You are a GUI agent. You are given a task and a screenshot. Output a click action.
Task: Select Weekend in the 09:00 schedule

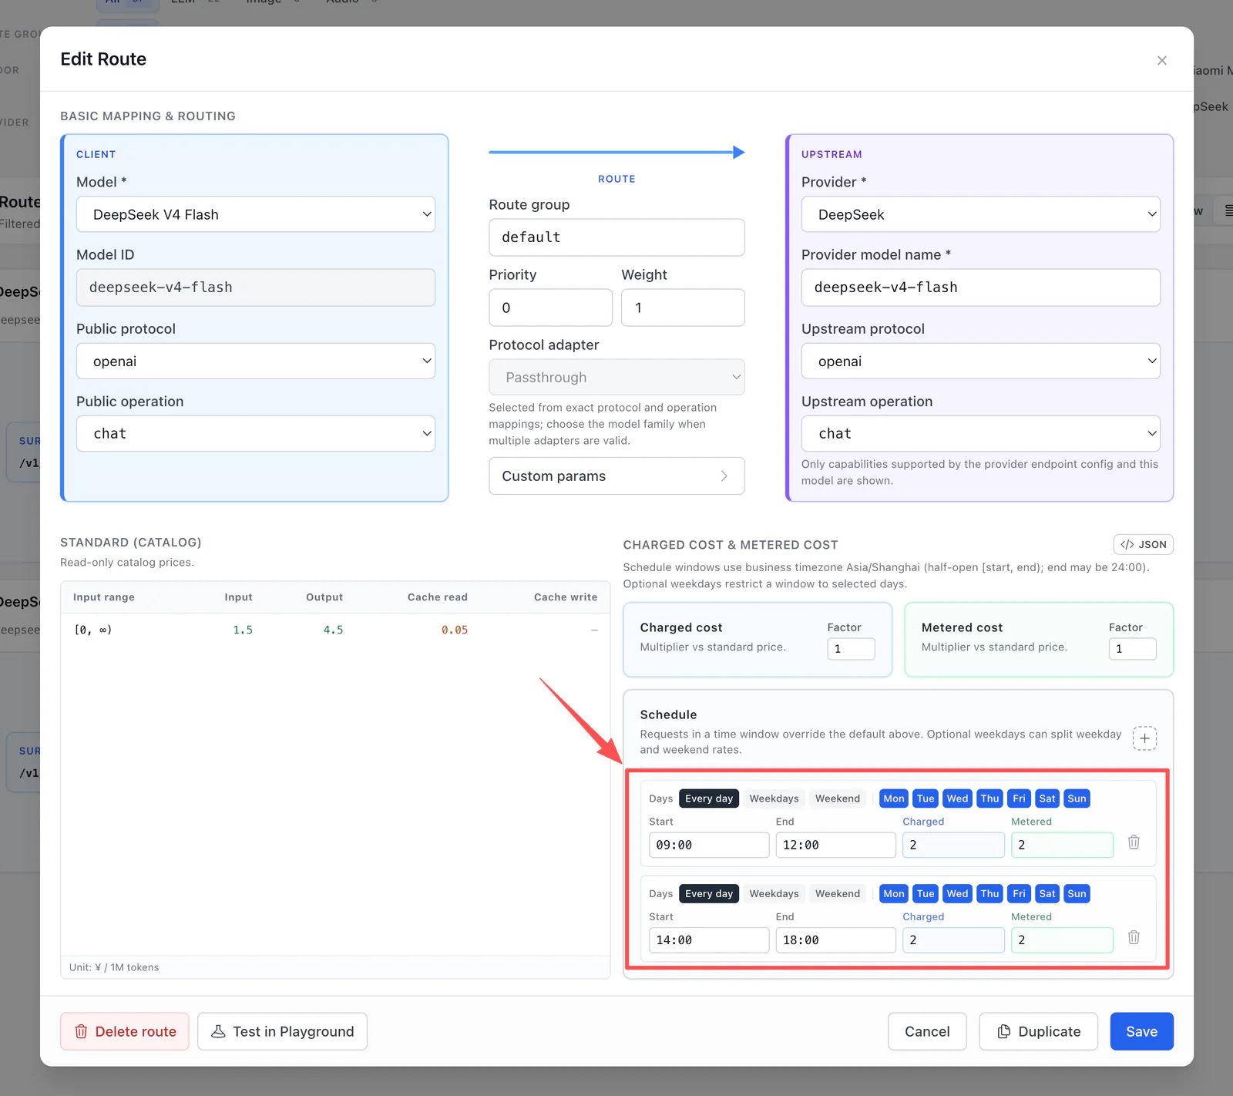[838, 798]
